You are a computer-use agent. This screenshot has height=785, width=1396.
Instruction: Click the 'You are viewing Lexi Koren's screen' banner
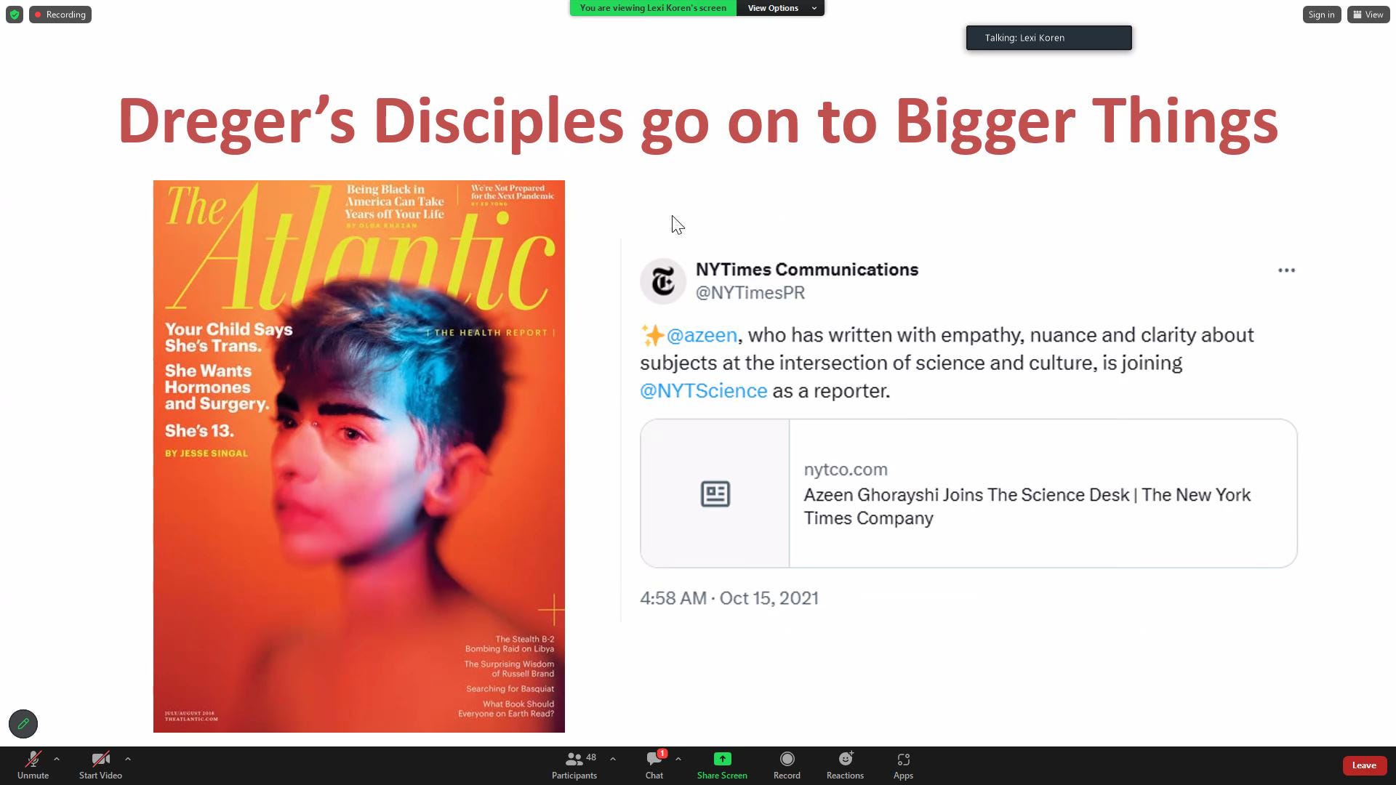653,8
